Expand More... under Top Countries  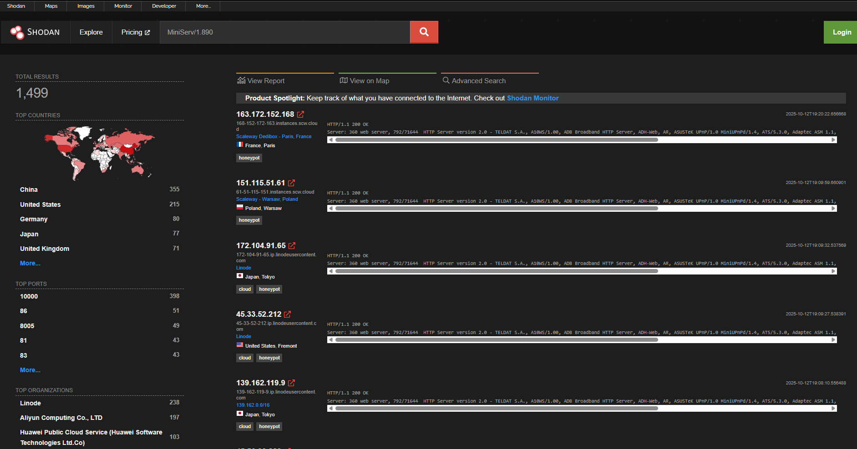pos(30,264)
